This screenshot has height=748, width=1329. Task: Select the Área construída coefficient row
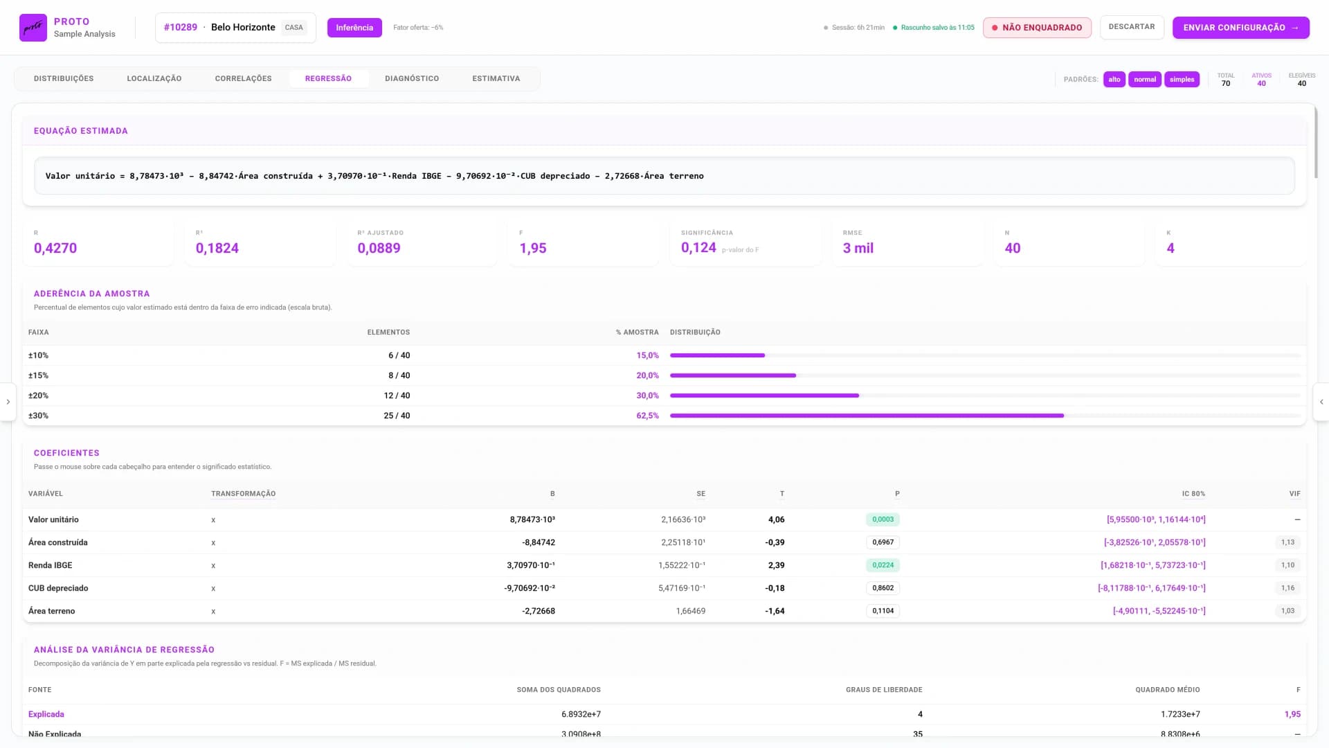664,542
